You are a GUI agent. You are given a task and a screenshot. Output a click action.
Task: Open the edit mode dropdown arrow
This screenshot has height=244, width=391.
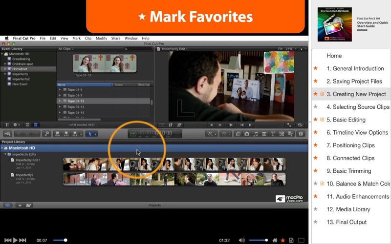(x=81, y=134)
